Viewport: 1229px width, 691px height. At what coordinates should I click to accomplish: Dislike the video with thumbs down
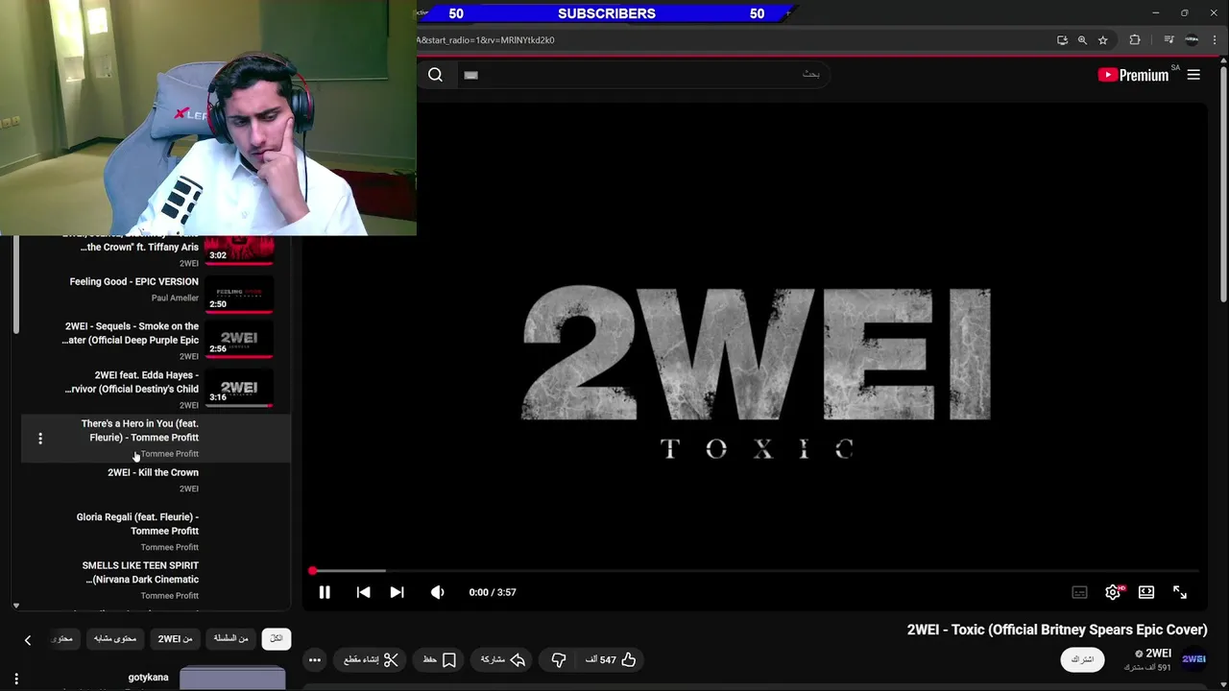tap(558, 659)
